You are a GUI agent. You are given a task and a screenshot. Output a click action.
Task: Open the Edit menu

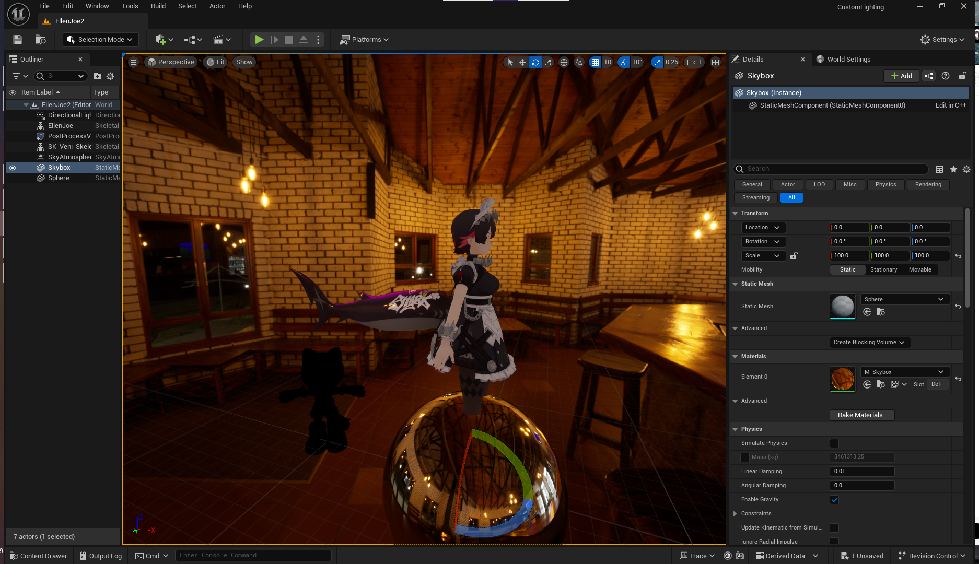[x=67, y=6]
